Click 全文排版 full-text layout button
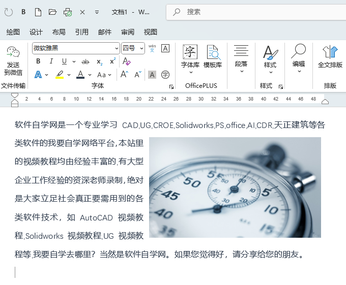 tap(330, 56)
